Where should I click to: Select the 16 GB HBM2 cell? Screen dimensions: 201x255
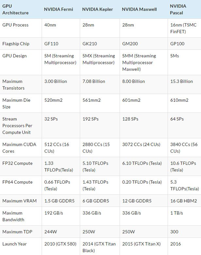184,201
